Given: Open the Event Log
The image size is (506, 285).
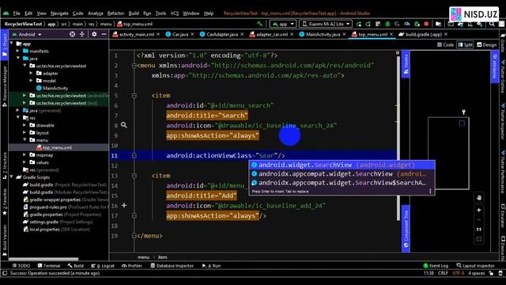Looking at the screenshot, I should (x=436, y=266).
